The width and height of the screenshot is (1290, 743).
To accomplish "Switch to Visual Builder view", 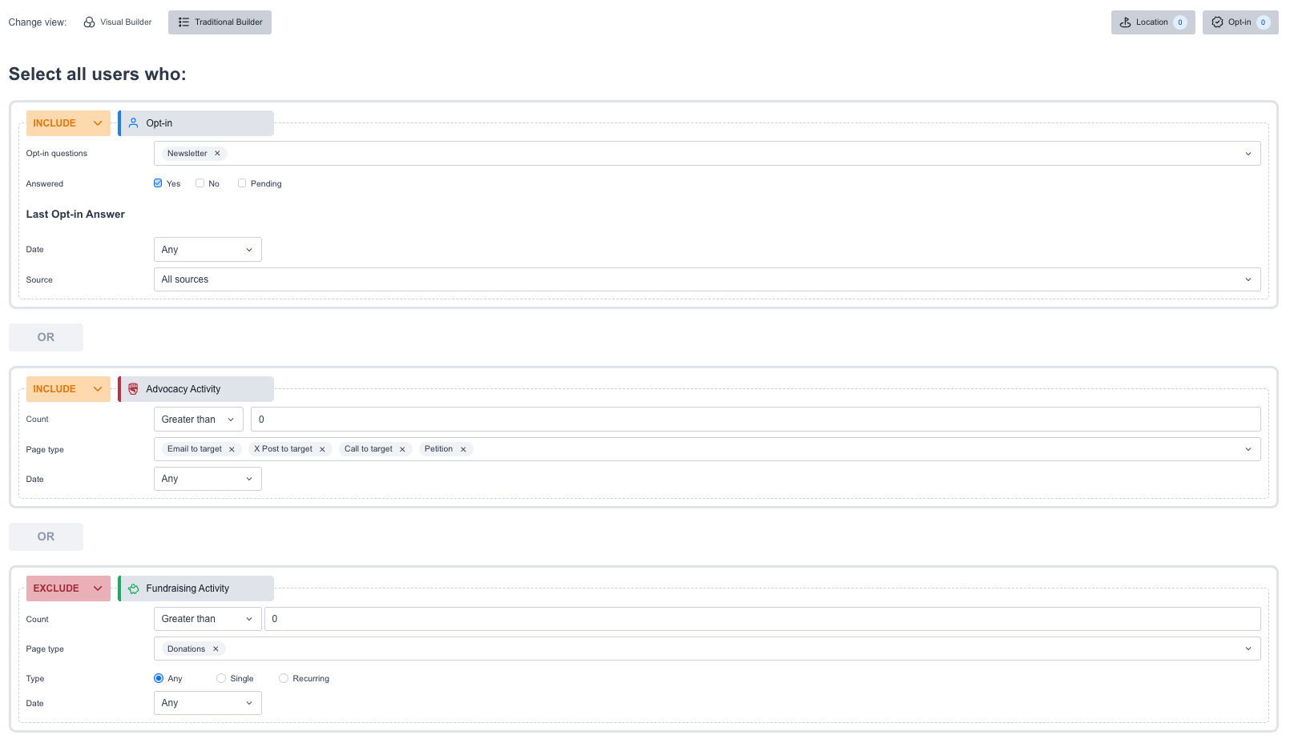I will point(118,22).
